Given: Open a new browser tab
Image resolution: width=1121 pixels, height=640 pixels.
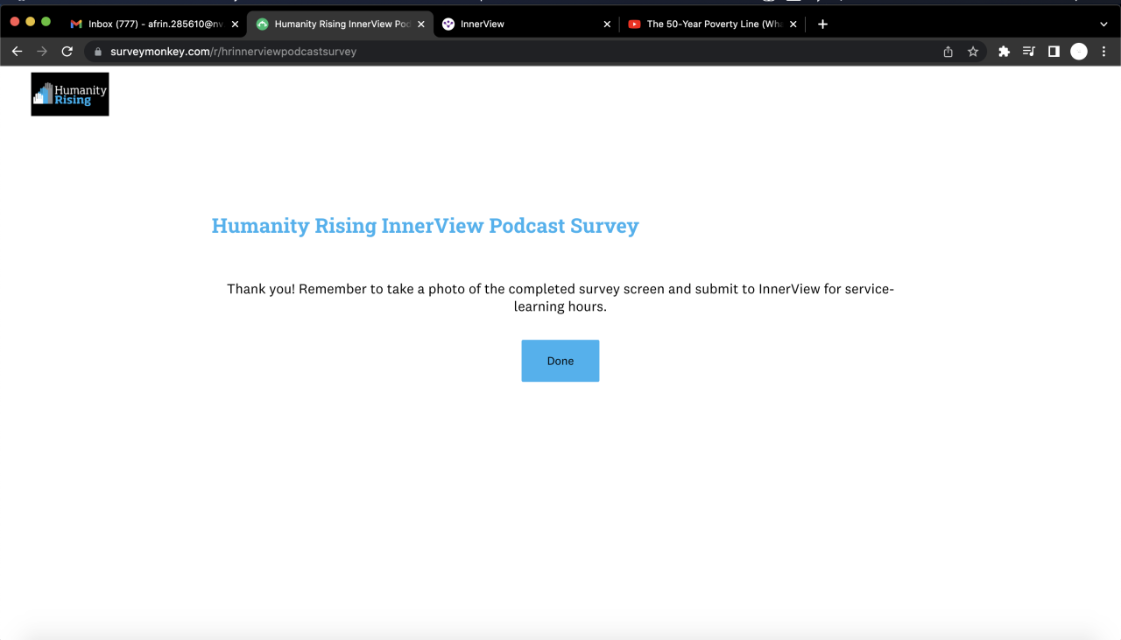Looking at the screenshot, I should [x=822, y=25].
